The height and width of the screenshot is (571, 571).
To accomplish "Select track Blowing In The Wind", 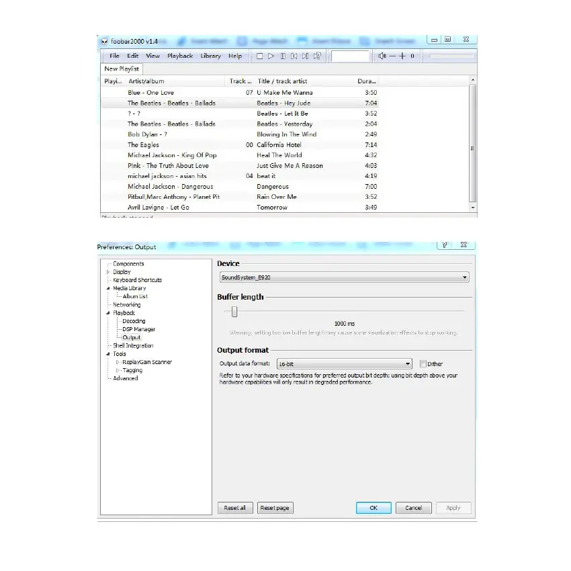I will [240, 134].
